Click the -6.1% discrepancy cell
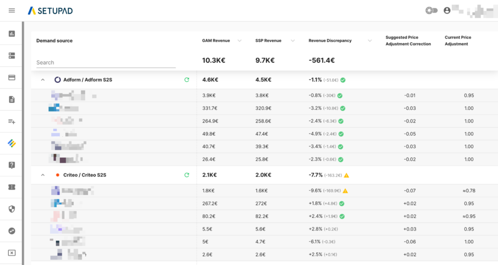 (x=322, y=242)
